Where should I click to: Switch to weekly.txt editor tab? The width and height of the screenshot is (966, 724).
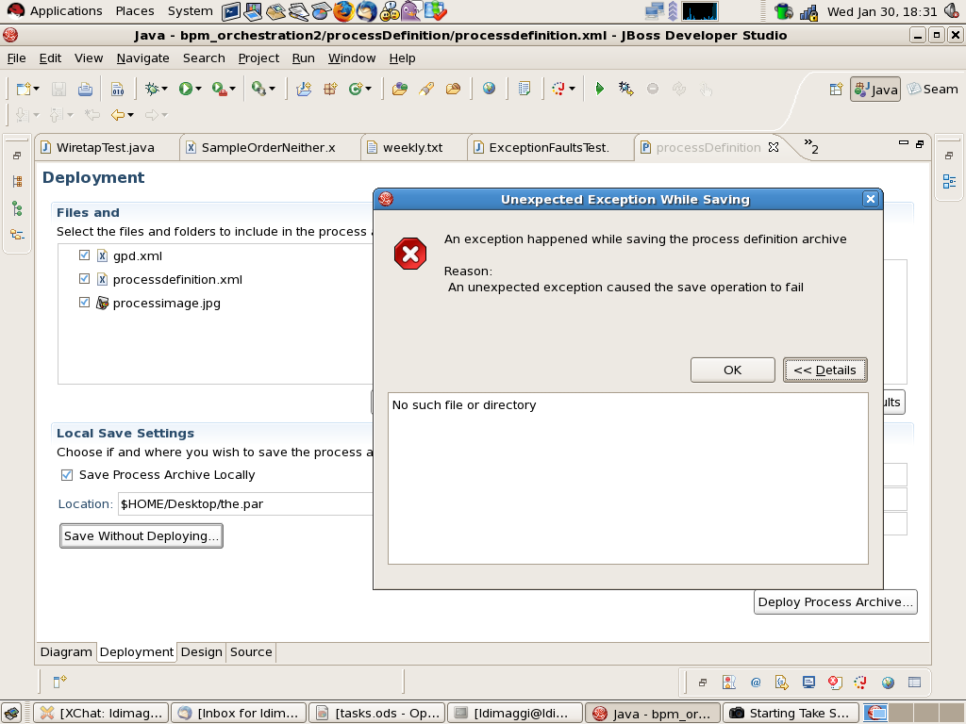413,148
